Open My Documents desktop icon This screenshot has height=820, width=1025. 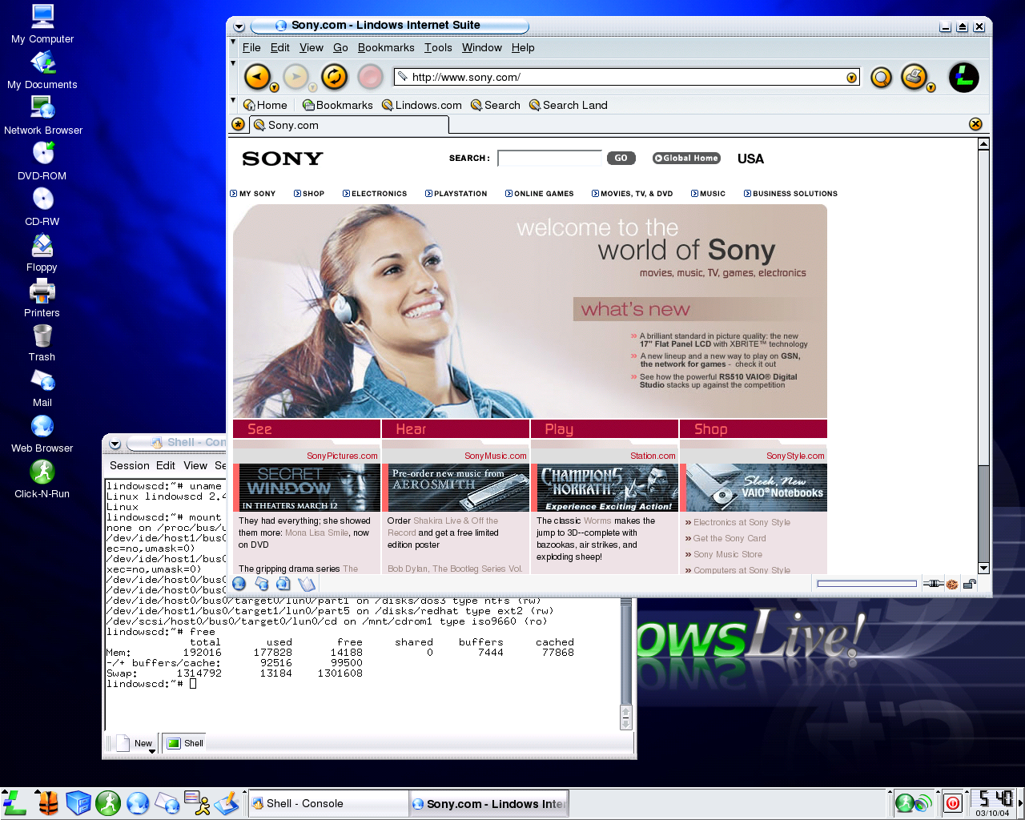(x=42, y=70)
